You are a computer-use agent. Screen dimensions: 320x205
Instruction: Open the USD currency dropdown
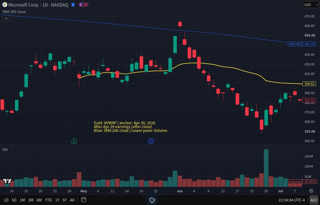click(311, 5)
